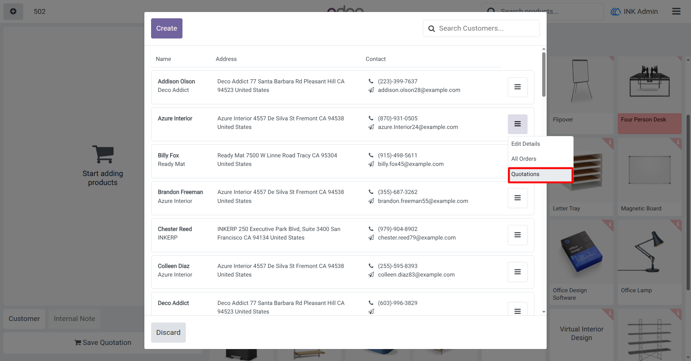691x361 pixels.
Task: Click Save Quotation button
Action: pos(103,343)
